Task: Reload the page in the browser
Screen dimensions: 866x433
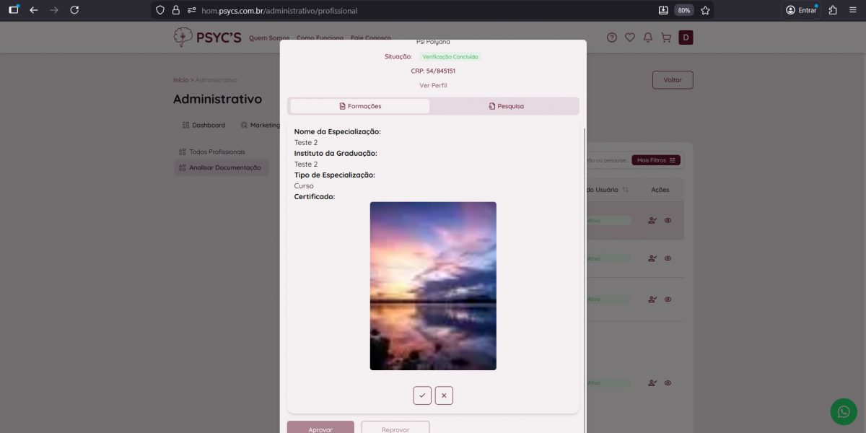Action: click(74, 10)
